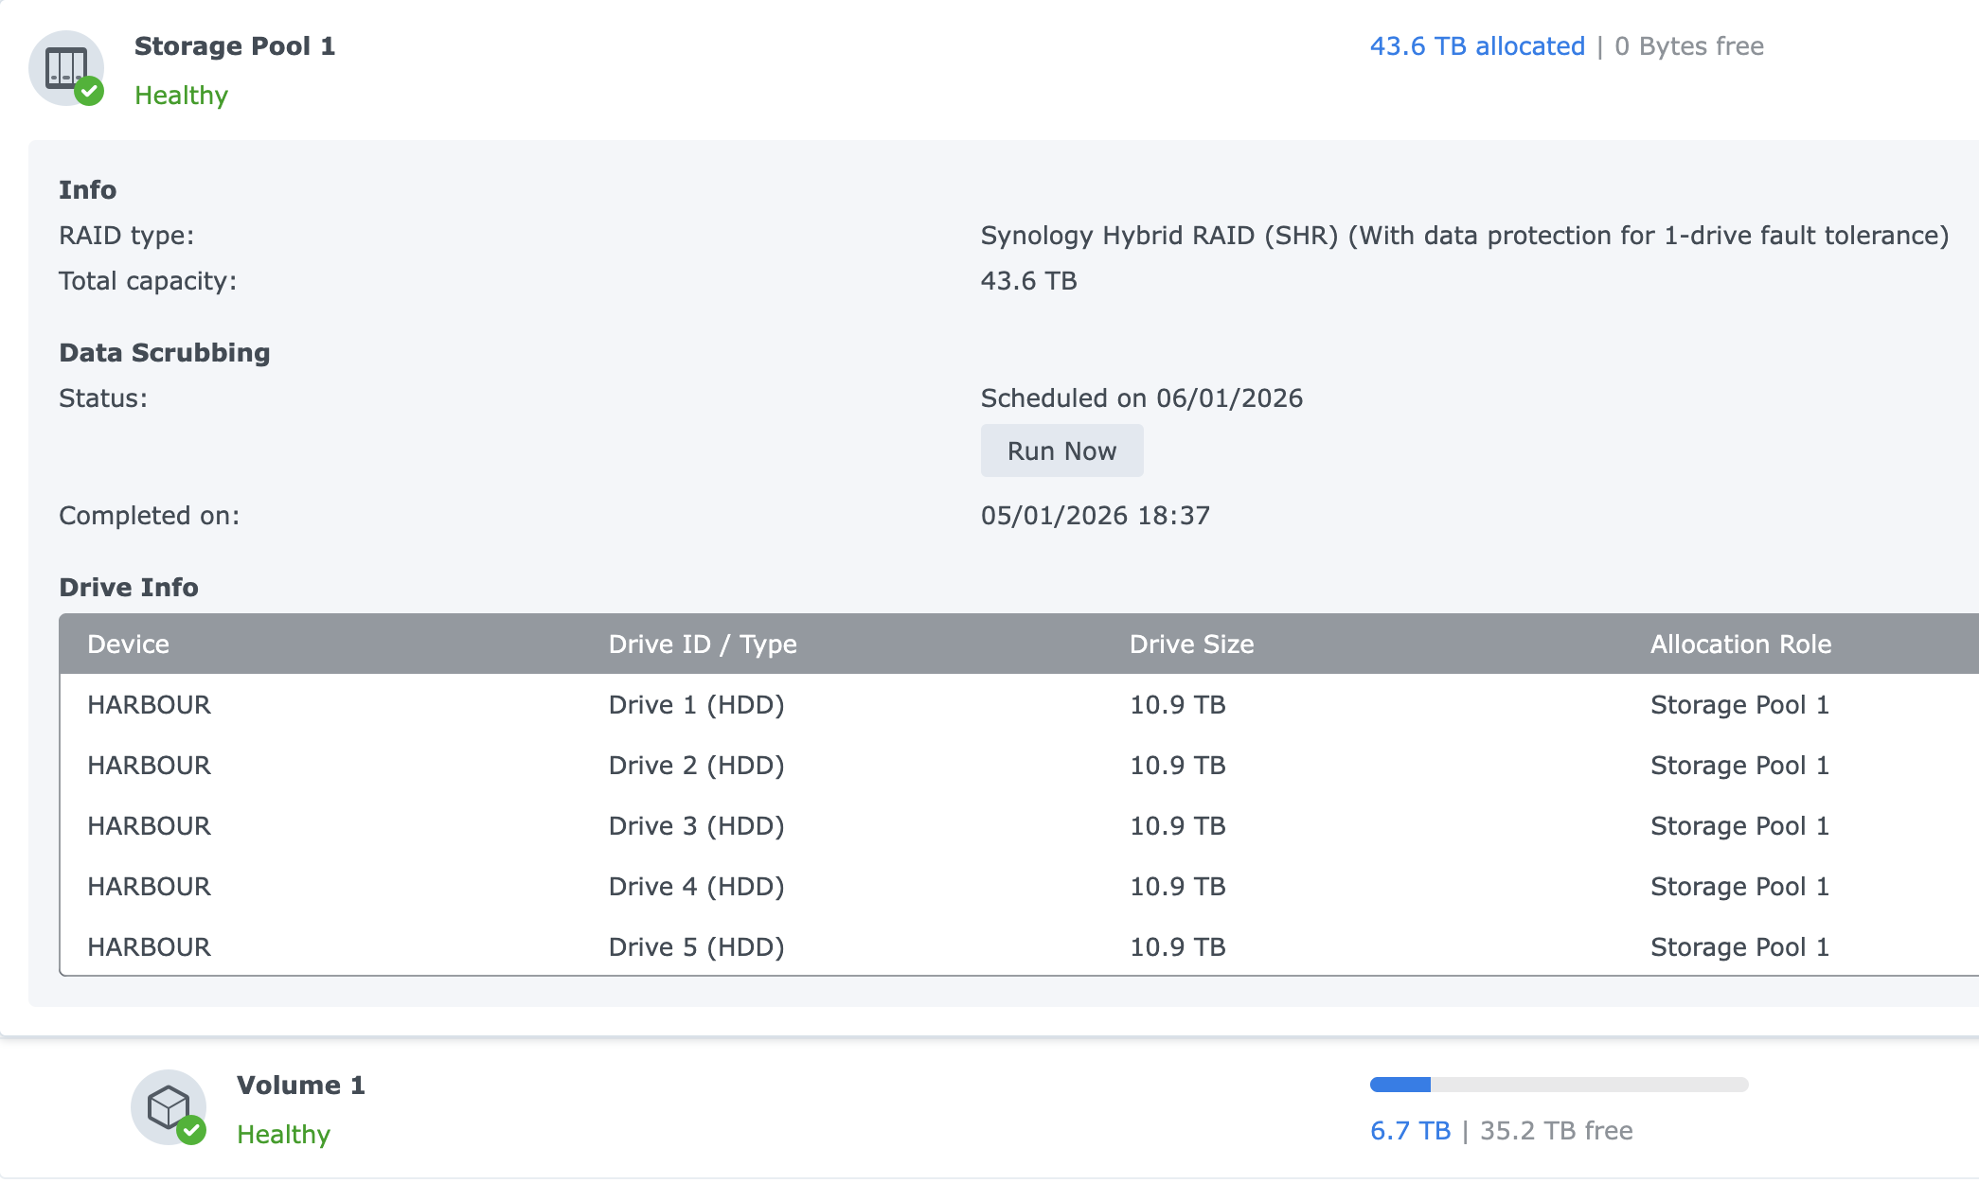
Task: Click the Volume 1 cube icon
Action: [169, 1107]
